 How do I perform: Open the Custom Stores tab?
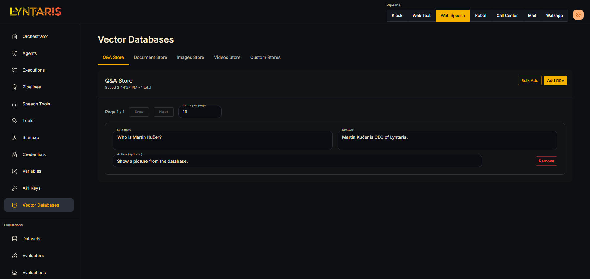pyautogui.click(x=265, y=57)
